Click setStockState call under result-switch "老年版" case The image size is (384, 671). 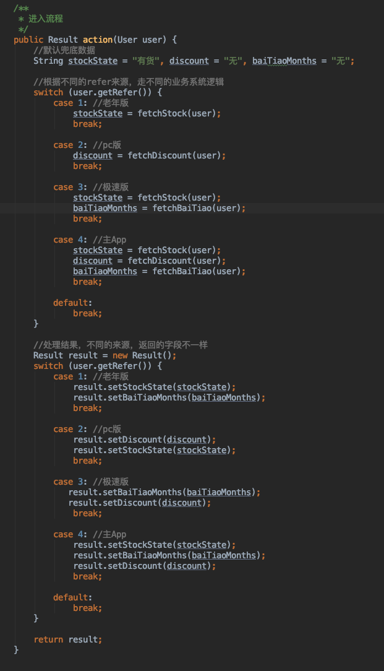coord(139,387)
